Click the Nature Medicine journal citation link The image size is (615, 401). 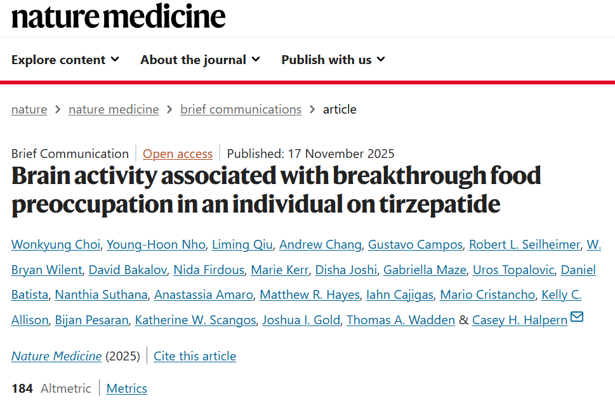(x=56, y=356)
